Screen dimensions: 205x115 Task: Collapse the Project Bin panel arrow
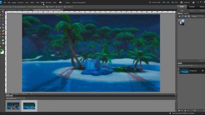[x=176, y=96]
